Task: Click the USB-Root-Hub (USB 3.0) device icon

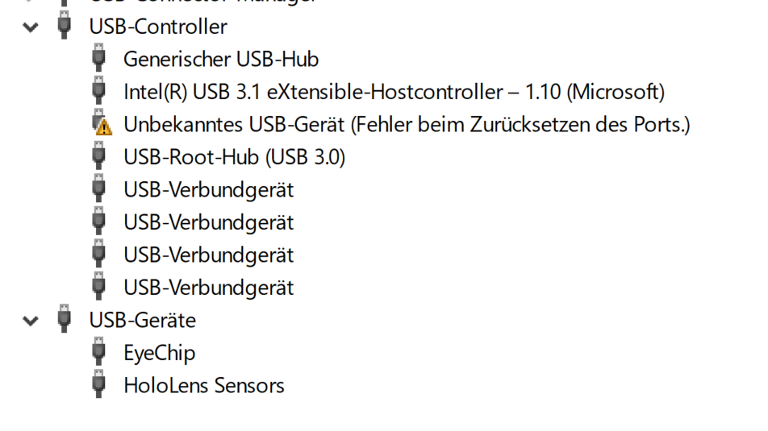Action: (99, 157)
